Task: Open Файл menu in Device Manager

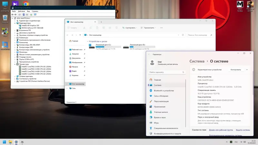Action: tap(14, 11)
